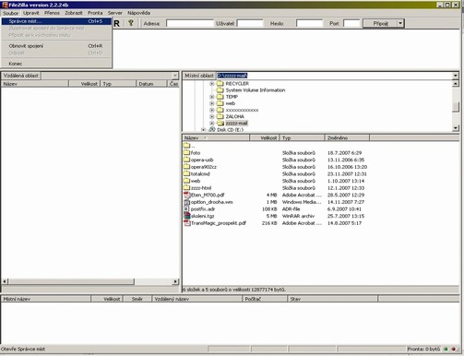Open the Zobrazit menu
The width and height of the screenshot is (464, 356).
coord(74,13)
